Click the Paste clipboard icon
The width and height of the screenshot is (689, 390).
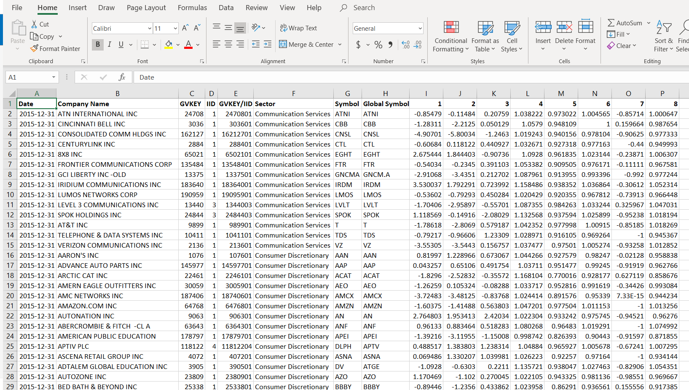click(18, 28)
